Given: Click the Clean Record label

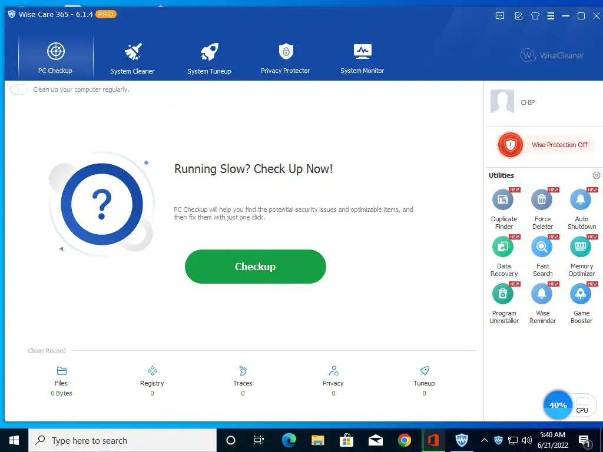Looking at the screenshot, I should 47,351.
